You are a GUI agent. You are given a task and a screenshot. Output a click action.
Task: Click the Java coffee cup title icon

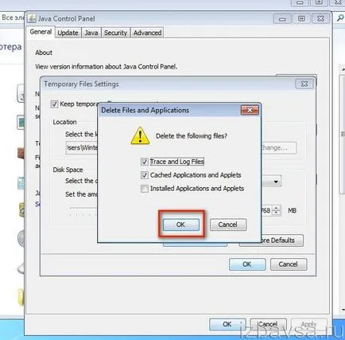[32, 18]
